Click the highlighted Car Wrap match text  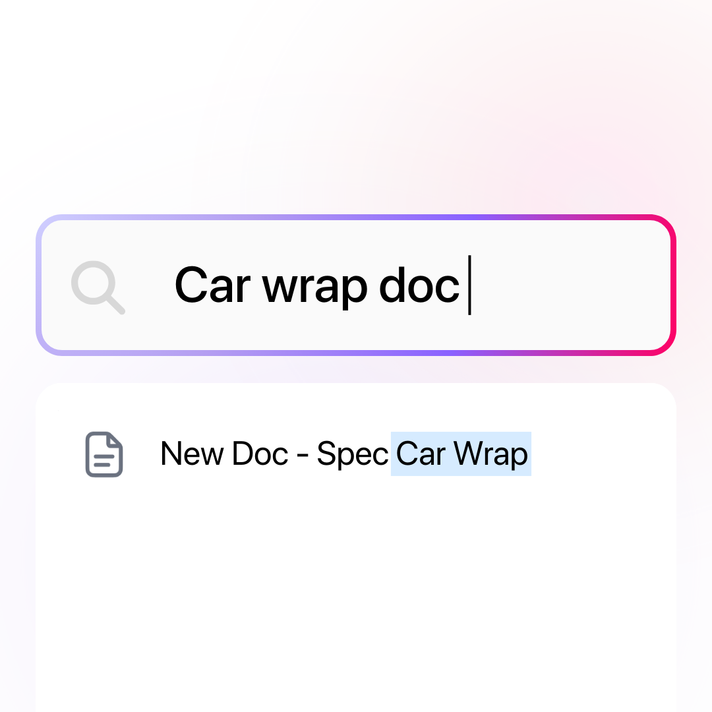tap(461, 454)
